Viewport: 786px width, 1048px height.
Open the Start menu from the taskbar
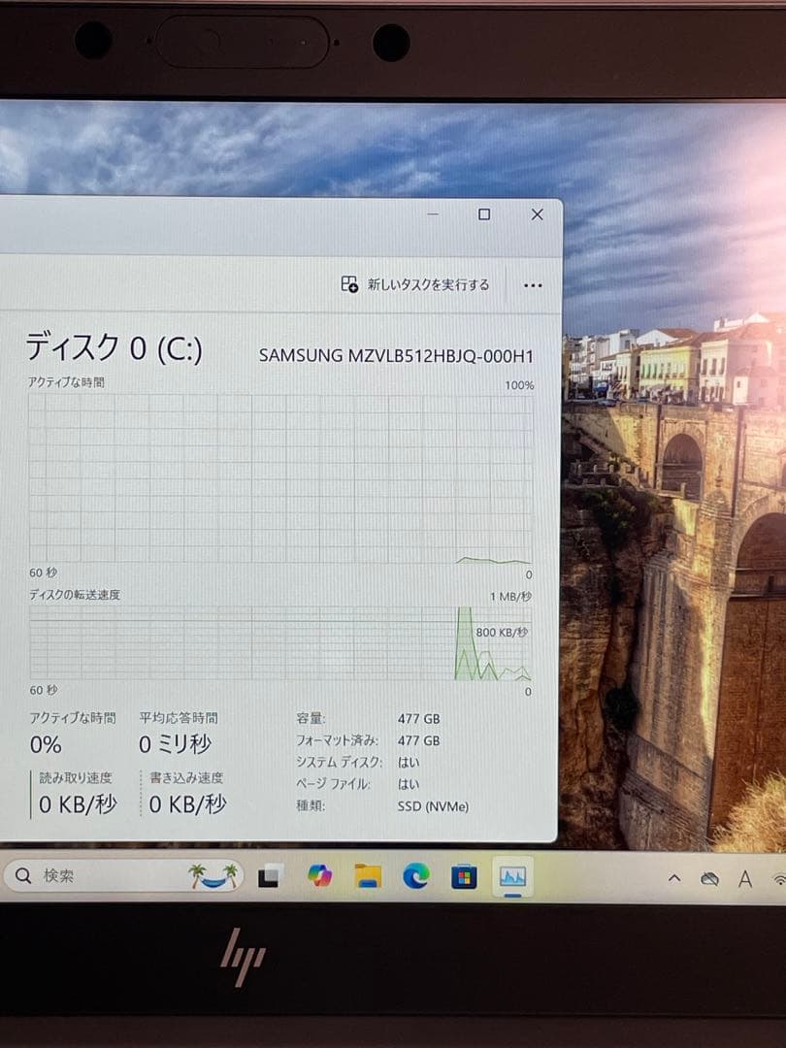click(x=268, y=879)
